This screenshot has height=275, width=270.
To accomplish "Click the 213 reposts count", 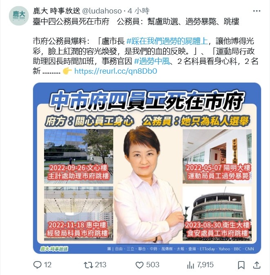I will point(100,265).
